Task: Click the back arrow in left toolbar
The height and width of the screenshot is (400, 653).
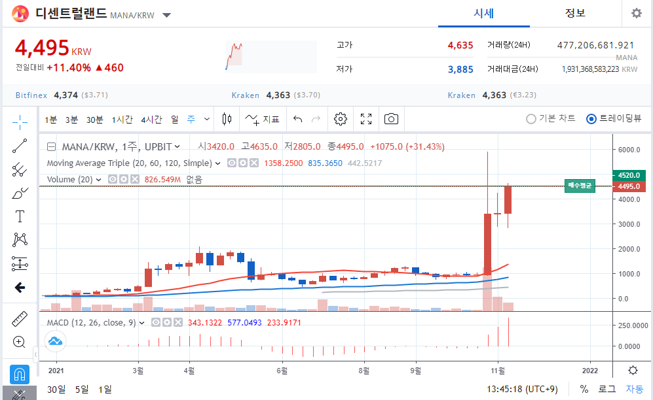Action: coord(20,288)
